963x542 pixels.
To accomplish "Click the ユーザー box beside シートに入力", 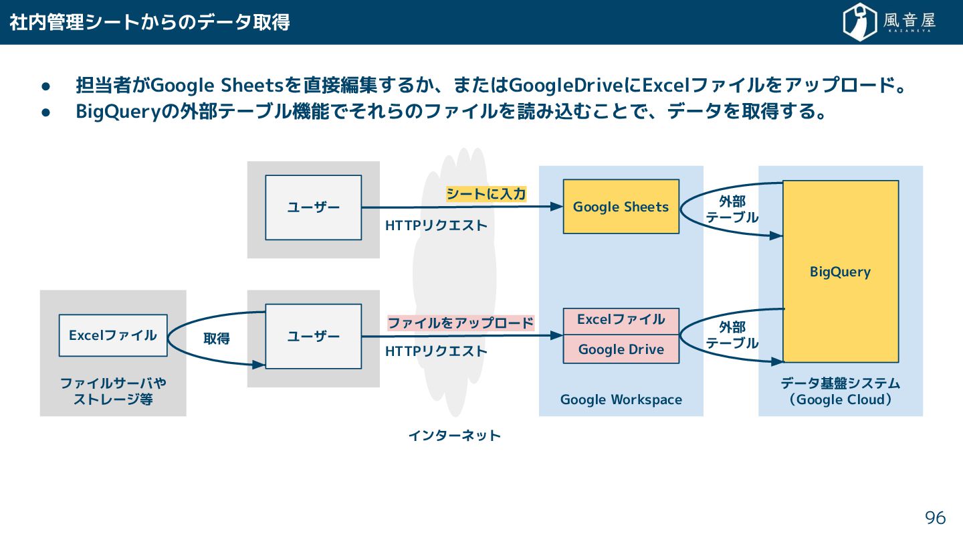I will click(313, 207).
